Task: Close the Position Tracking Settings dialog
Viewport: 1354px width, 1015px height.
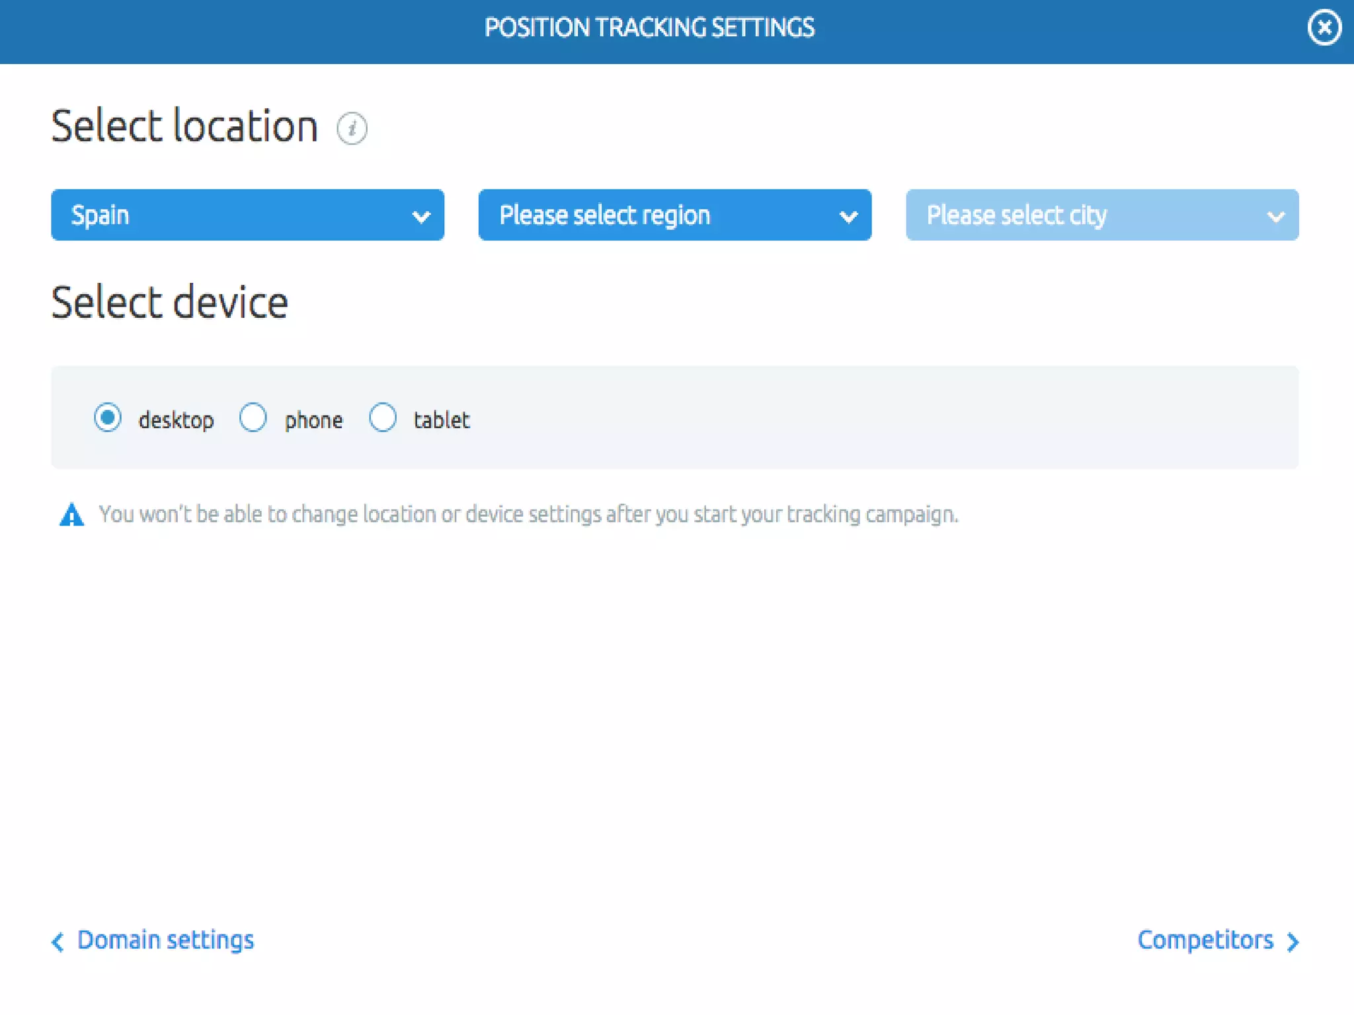Action: pyautogui.click(x=1324, y=28)
